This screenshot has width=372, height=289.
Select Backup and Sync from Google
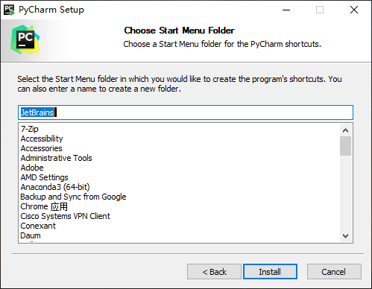[x=73, y=197]
